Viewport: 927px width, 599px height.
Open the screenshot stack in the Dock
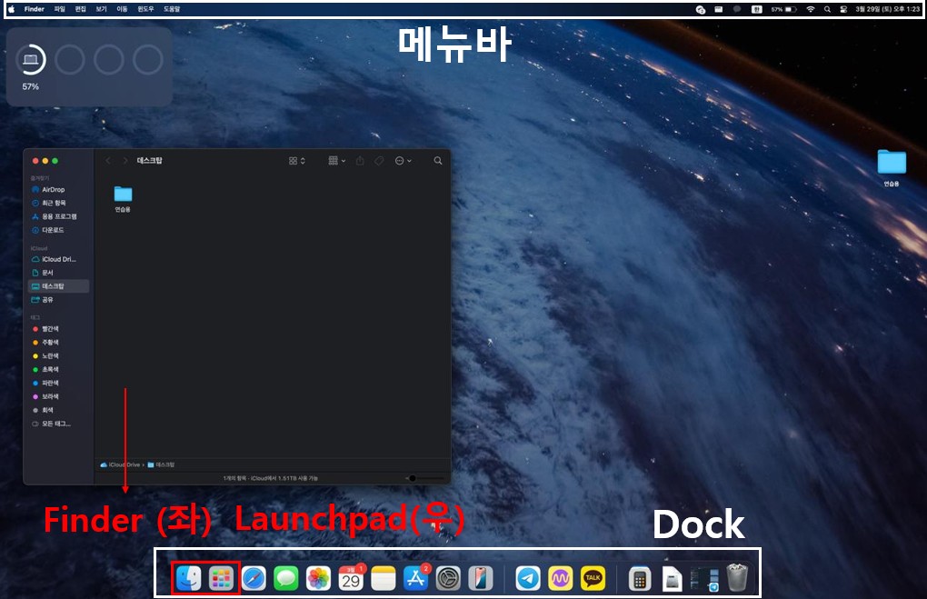[x=704, y=580]
